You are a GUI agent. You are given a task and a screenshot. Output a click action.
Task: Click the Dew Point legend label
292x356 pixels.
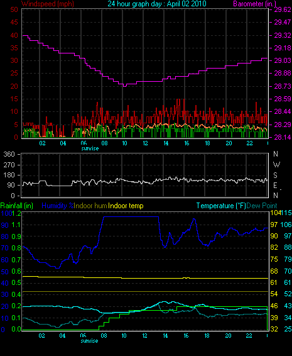point(262,206)
